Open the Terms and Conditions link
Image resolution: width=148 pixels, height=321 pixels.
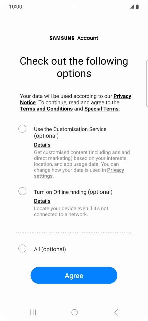click(46, 109)
